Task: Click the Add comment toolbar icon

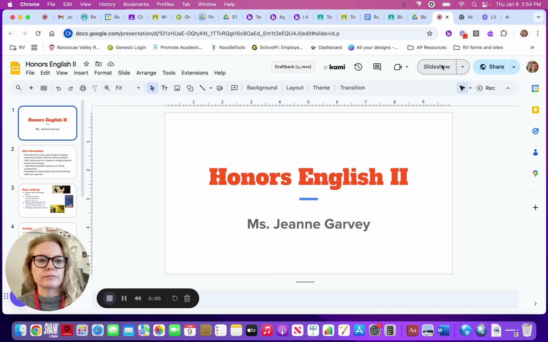Action: point(234,88)
